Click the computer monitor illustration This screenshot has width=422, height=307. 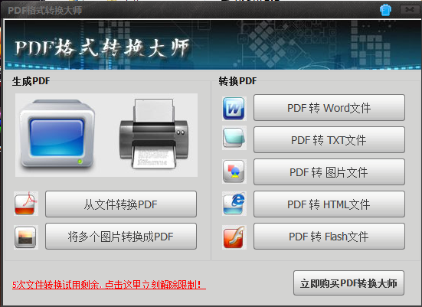pyautogui.click(x=57, y=134)
